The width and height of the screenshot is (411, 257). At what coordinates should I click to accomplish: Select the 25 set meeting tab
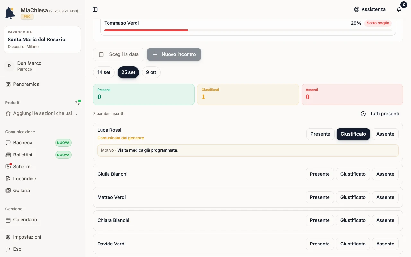(128, 72)
